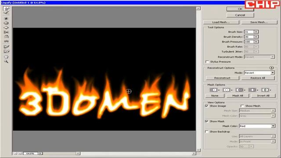This screenshot has height=158, width=281.
Task: Enable the Show Mesh checkbox
Action: [242, 106]
